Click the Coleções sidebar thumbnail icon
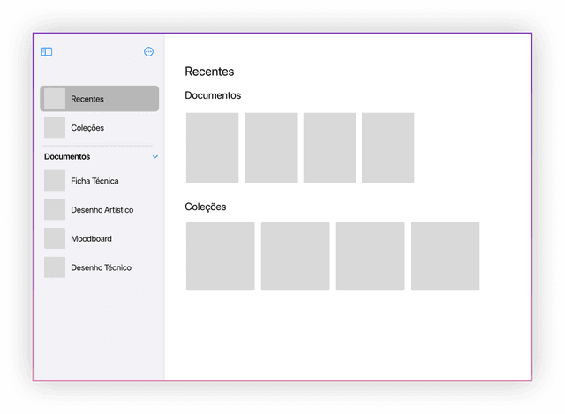Screen dimensions: 565x414 coord(55,128)
